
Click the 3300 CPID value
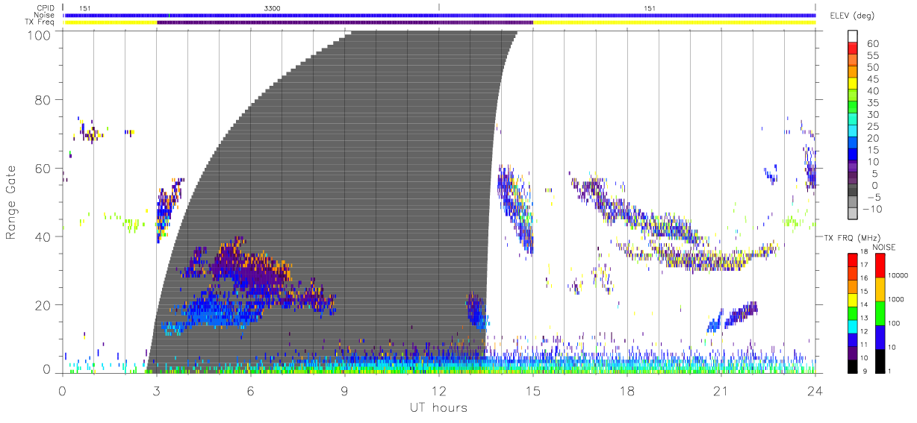point(273,8)
